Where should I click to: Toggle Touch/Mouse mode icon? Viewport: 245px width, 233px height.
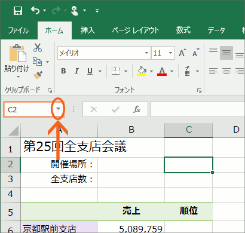click(74, 11)
